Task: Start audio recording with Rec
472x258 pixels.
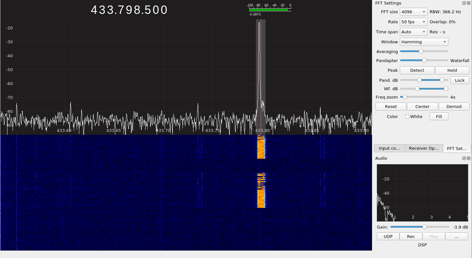Action: (x=411, y=236)
